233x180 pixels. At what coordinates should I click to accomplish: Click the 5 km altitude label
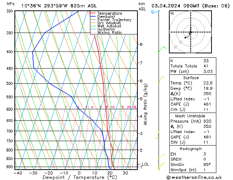pos(141,99)
